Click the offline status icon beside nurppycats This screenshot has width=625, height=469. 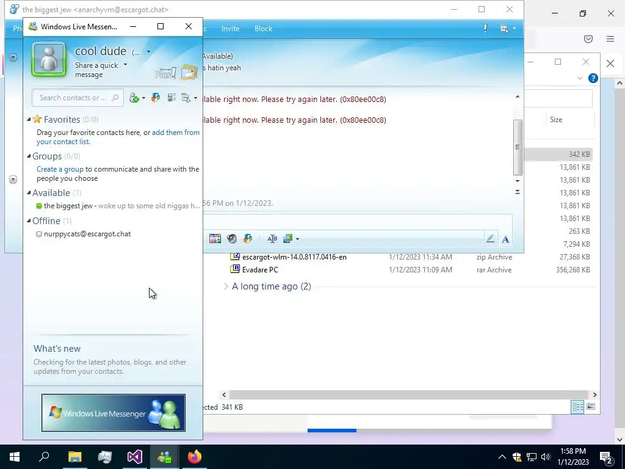click(x=38, y=234)
